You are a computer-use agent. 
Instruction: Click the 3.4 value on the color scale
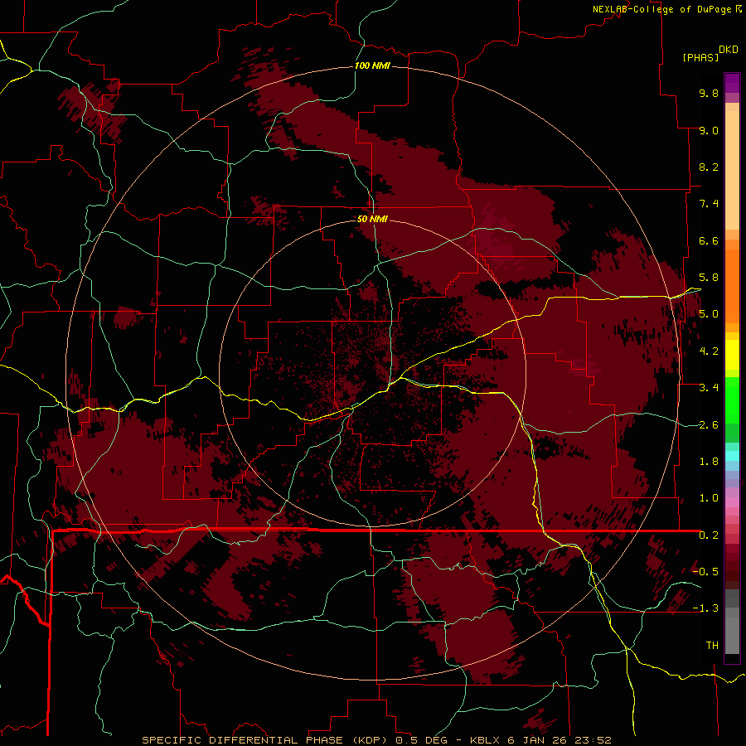coord(709,388)
